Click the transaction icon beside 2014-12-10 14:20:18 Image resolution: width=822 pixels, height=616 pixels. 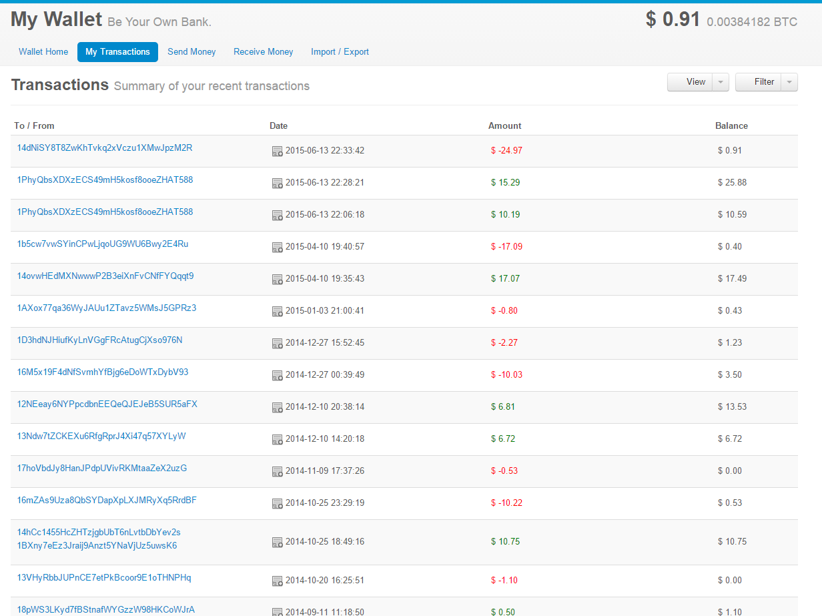point(277,440)
